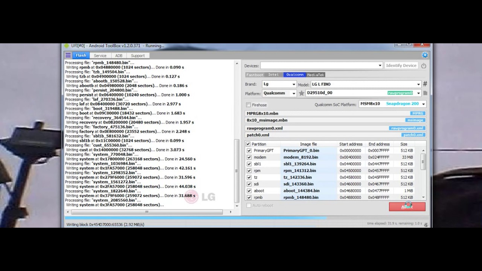Click the file browse icon beside firmware
Screen dimensions: 482x271
pyautogui.click(x=425, y=93)
